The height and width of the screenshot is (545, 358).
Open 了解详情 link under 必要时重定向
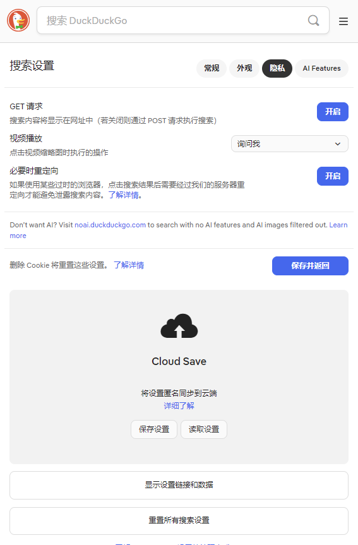(123, 195)
